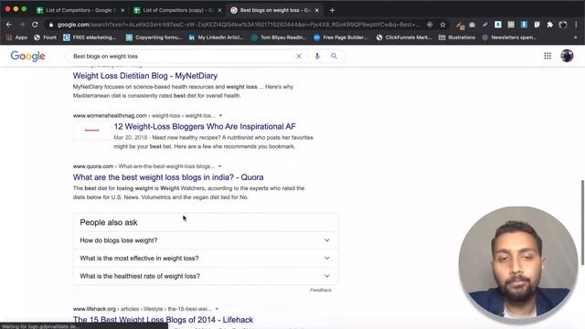Open the Newsletters spam bookmark

(x=509, y=37)
